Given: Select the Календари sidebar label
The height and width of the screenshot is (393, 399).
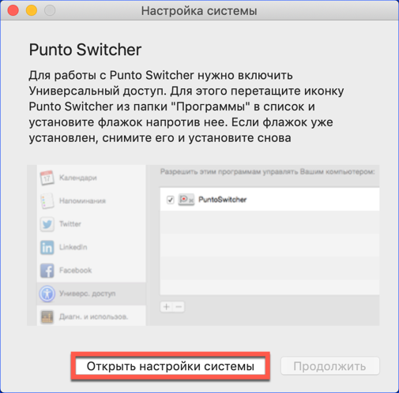Looking at the screenshot, I should [x=78, y=178].
